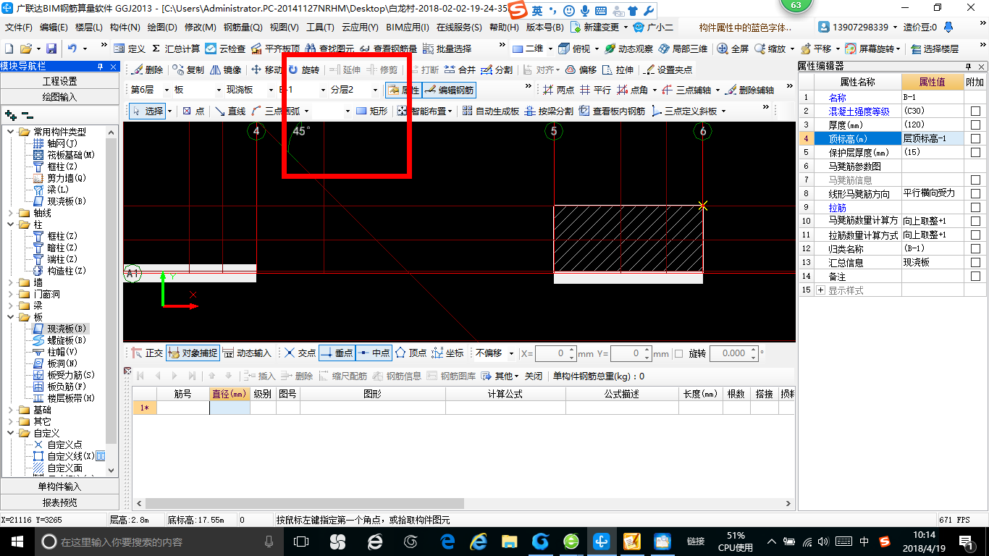Click the Open file folder icon

[26, 49]
